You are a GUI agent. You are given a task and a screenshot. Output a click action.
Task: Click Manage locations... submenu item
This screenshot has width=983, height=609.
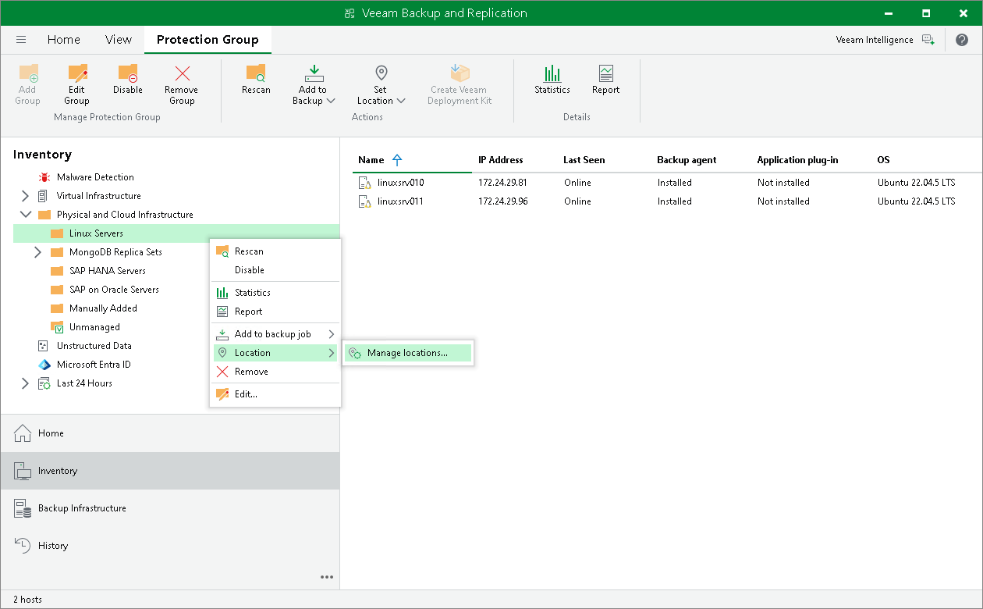tap(408, 353)
